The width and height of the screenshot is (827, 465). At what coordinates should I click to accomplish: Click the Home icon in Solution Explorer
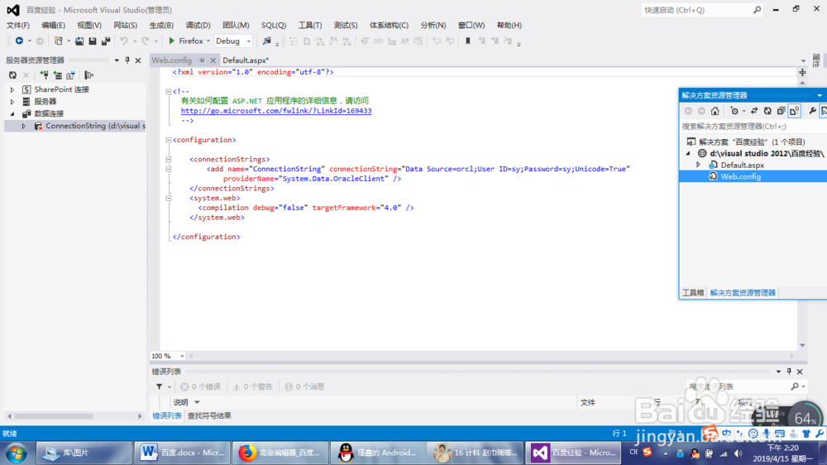coord(715,111)
